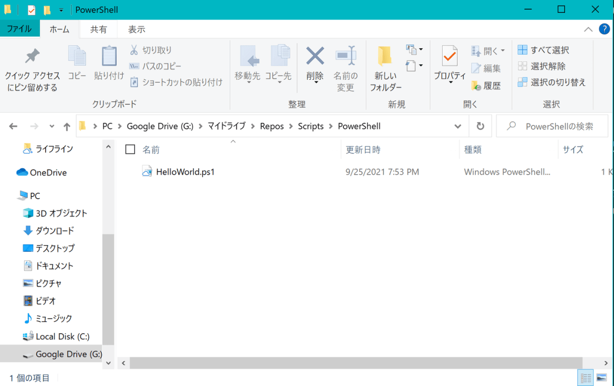Open the New item dropdown in the New (新規) group
Screen dimensions: 614x386
coord(414,50)
